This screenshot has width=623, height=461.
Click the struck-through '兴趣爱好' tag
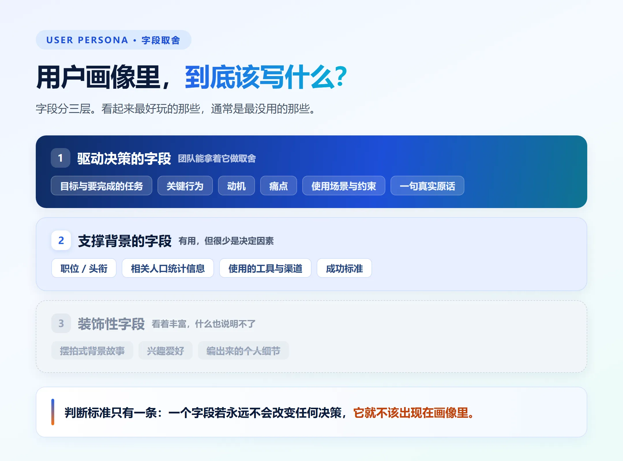click(x=166, y=351)
